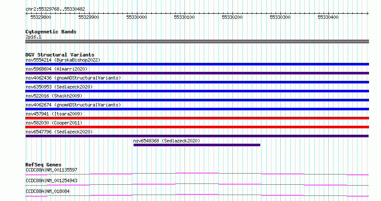Select the pink intron line under CCDC88A|NM_001254943
This screenshot has height=201, width=381.
coord(197,184)
